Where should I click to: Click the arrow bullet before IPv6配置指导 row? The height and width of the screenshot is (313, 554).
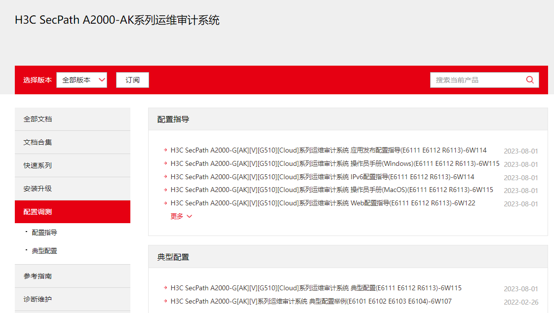165,176
